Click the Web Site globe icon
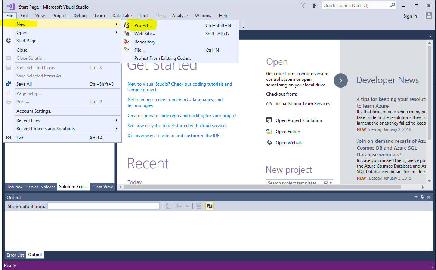The image size is (436, 270). point(127,34)
